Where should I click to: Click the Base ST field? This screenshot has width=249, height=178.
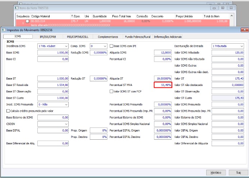click(x=53, y=79)
